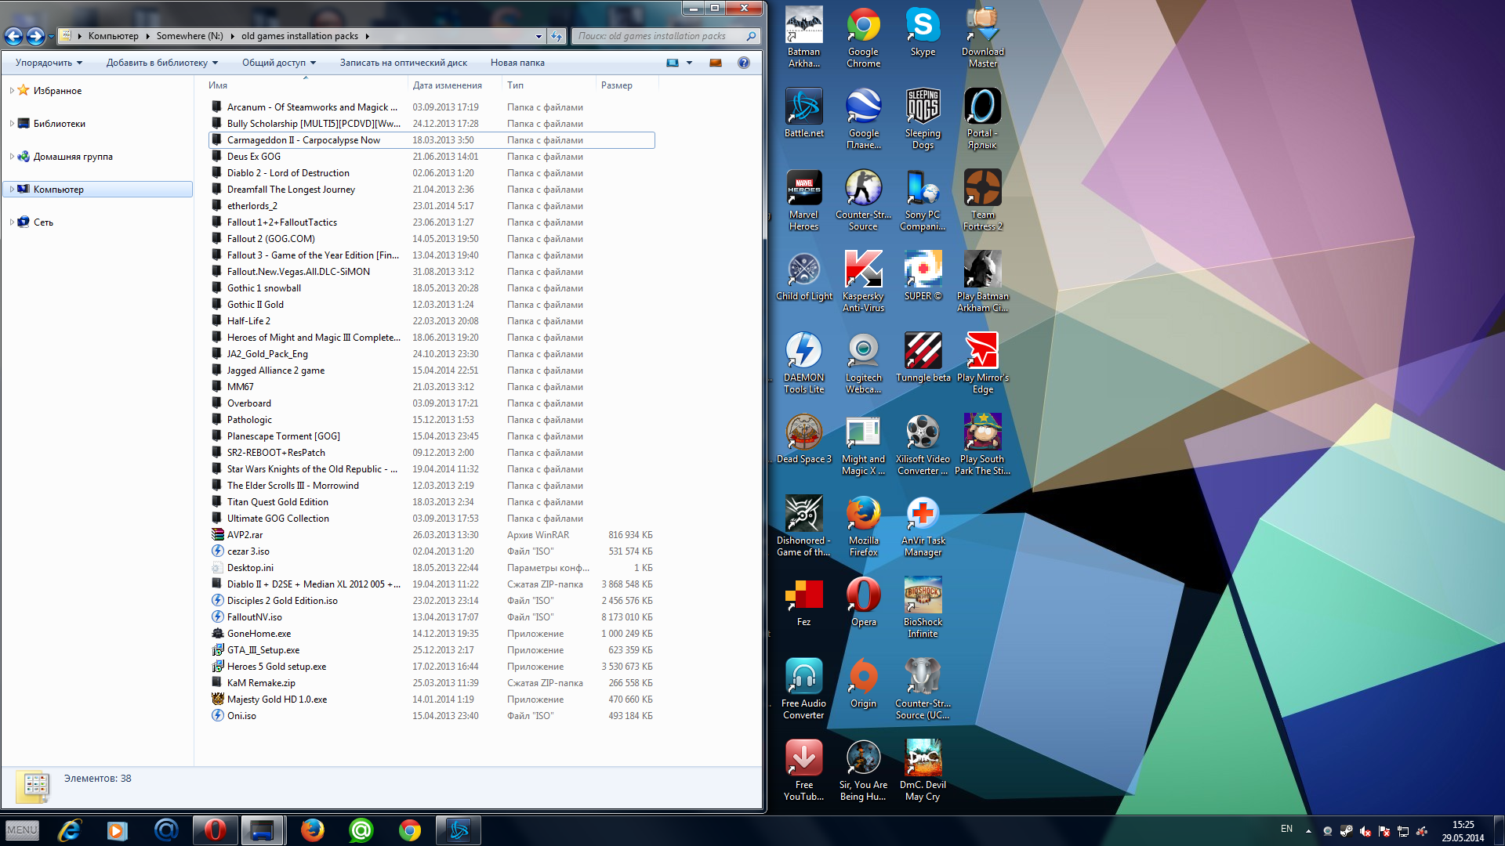The image size is (1505, 846).
Task: Click the Internet Explorer taskbar icon
Action: (x=70, y=830)
